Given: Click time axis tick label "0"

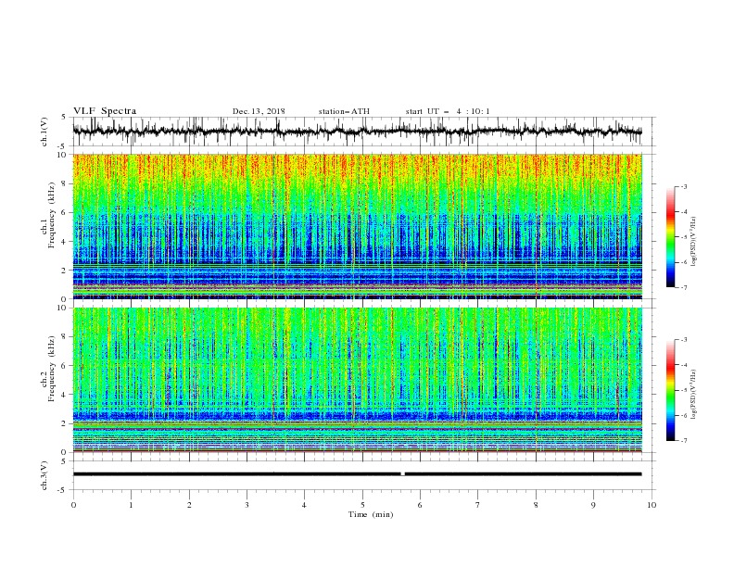Looking at the screenshot, I should pos(73,505).
